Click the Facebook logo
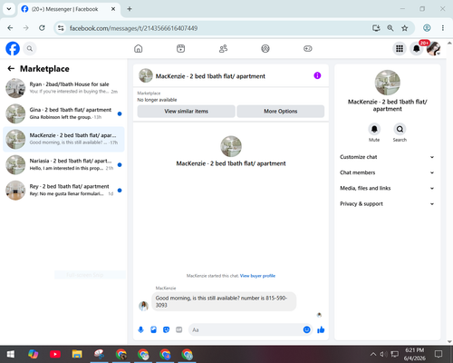Screen dimensions: 453x363 pos(13,48)
